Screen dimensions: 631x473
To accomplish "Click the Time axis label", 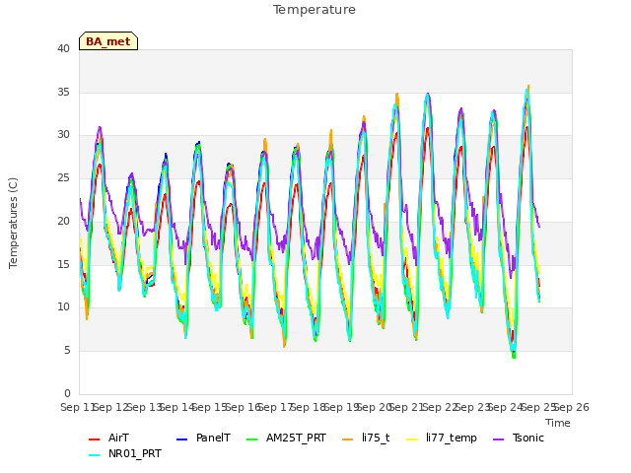I will pyautogui.click(x=558, y=423).
